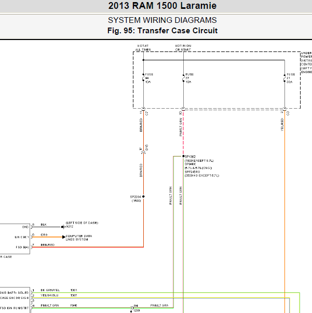Click the SP2284 splice dot
The image size is (312, 313).
143,197
